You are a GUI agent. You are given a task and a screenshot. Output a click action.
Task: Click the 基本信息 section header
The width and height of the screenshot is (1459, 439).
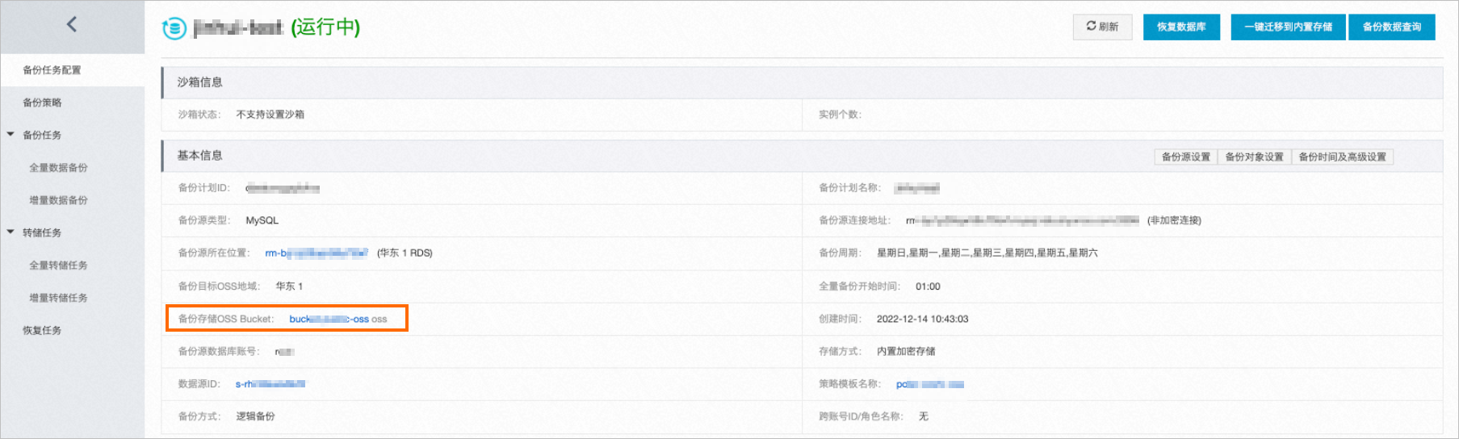pyautogui.click(x=200, y=156)
